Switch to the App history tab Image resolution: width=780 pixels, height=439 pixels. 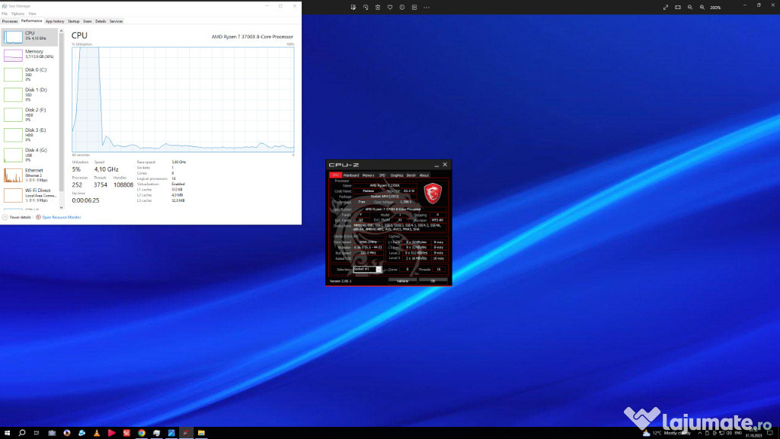coord(55,21)
